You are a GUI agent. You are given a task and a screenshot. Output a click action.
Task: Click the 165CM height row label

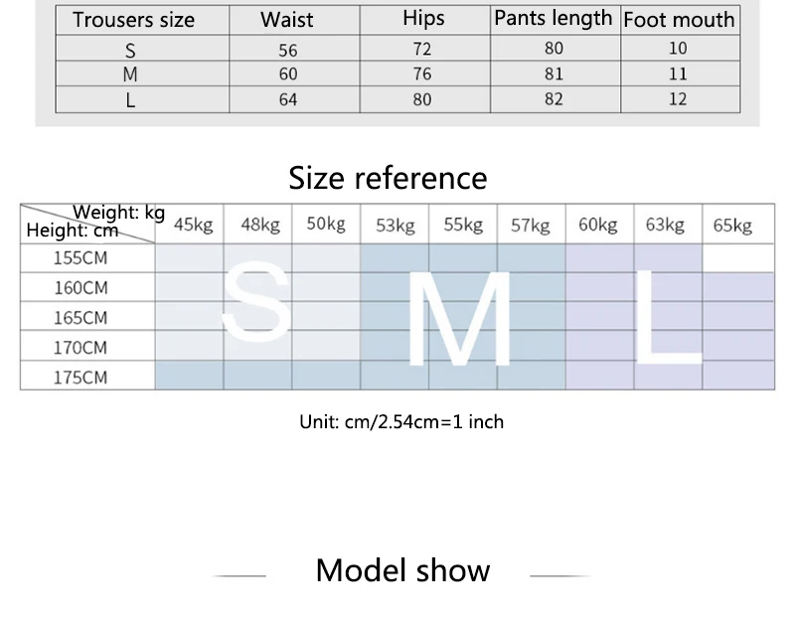[80, 318]
